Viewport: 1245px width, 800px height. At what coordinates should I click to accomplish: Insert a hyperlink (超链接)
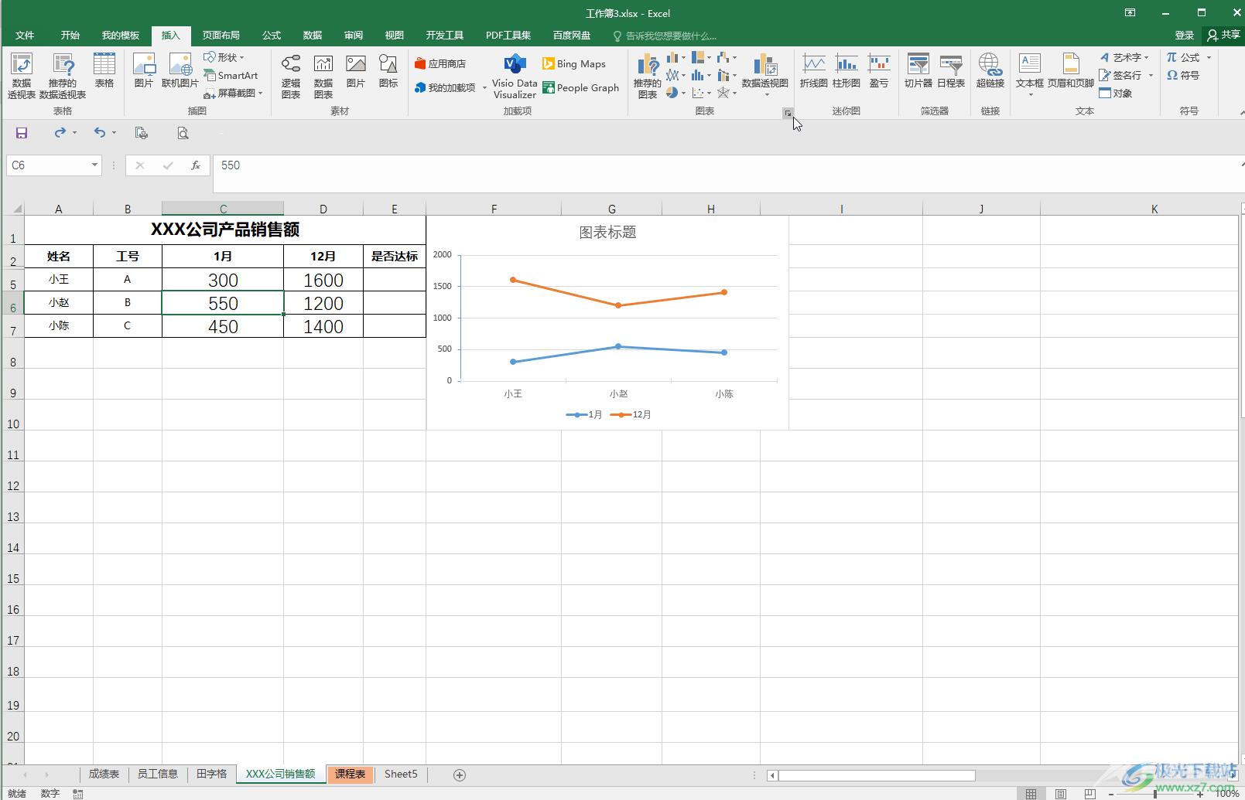tap(990, 70)
